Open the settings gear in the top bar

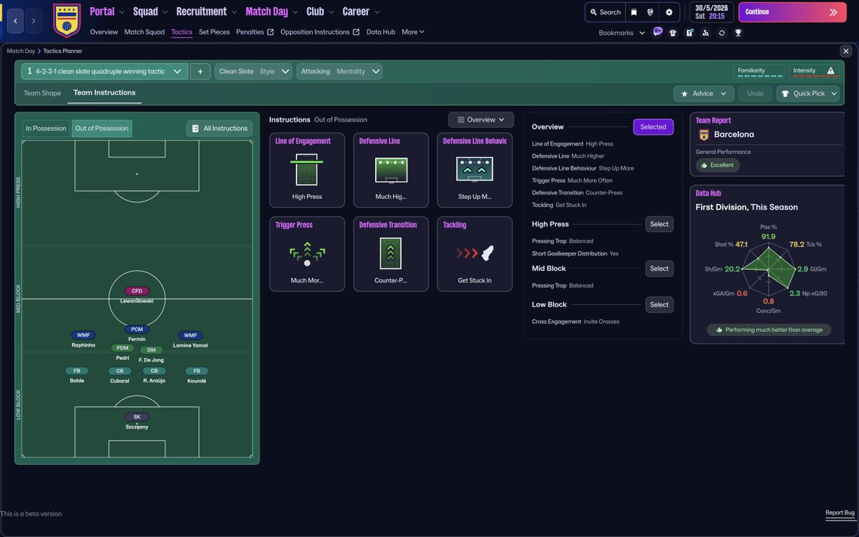pyautogui.click(x=669, y=11)
